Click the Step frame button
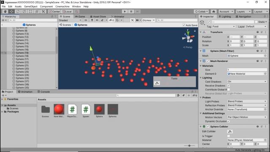Screen dimensions: 270x152 click(138, 11)
